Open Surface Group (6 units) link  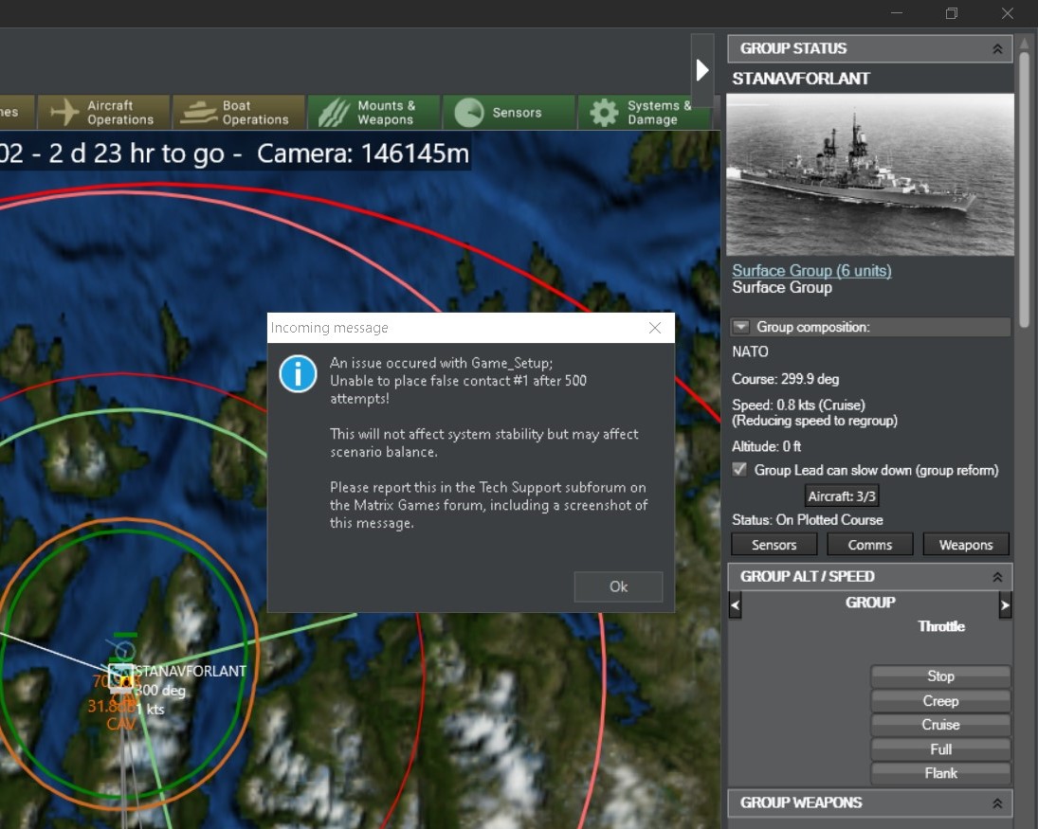coord(811,271)
